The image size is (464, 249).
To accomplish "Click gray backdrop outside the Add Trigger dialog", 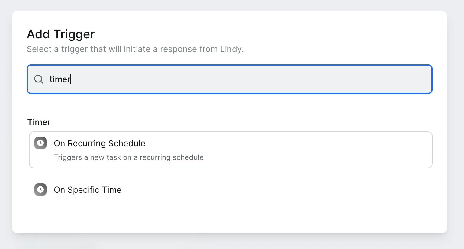I will (x=456, y=121).
